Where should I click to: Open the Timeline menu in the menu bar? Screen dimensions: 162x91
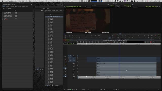[x=35, y=1]
